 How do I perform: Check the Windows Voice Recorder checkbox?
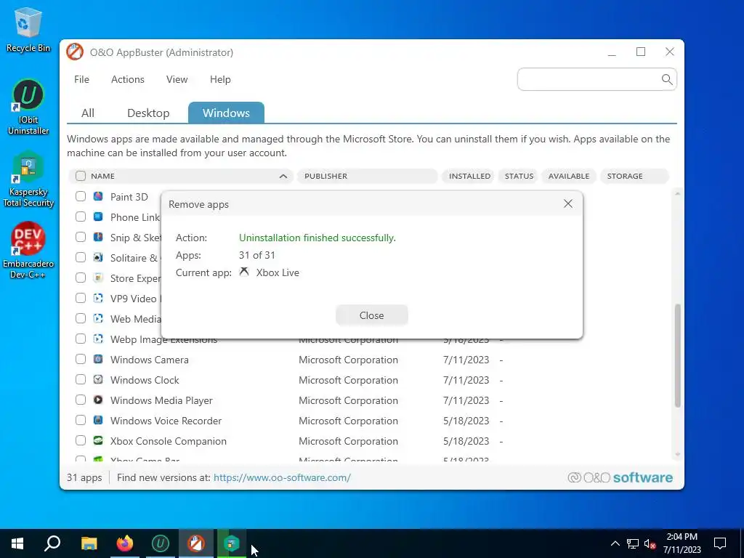[x=81, y=421]
